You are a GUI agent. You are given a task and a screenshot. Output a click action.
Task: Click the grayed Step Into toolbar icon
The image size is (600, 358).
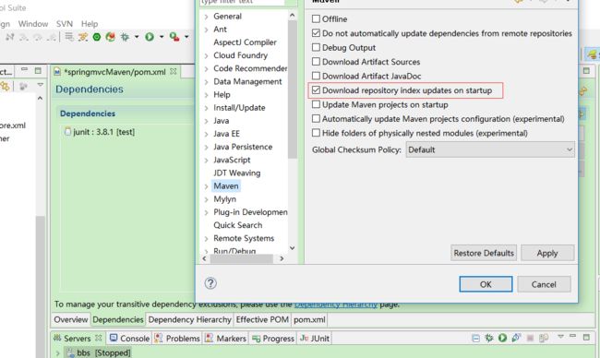tap(24, 37)
